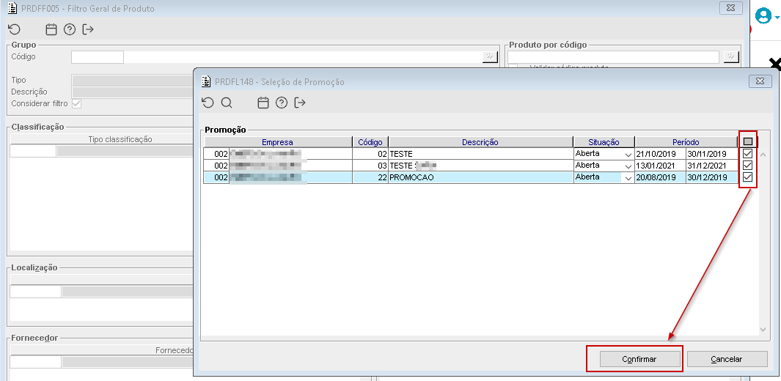Select the PROMOCAO description cell
This screenshot has width=781, height=381.
point(480,177)
